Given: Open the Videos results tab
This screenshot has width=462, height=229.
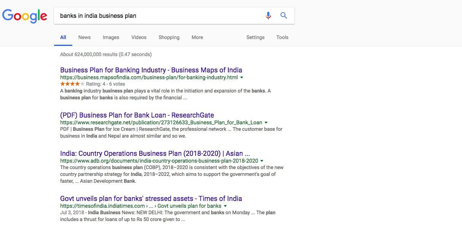Looking at the screenshot, I should pyautogui.click(x=139, y=37).
